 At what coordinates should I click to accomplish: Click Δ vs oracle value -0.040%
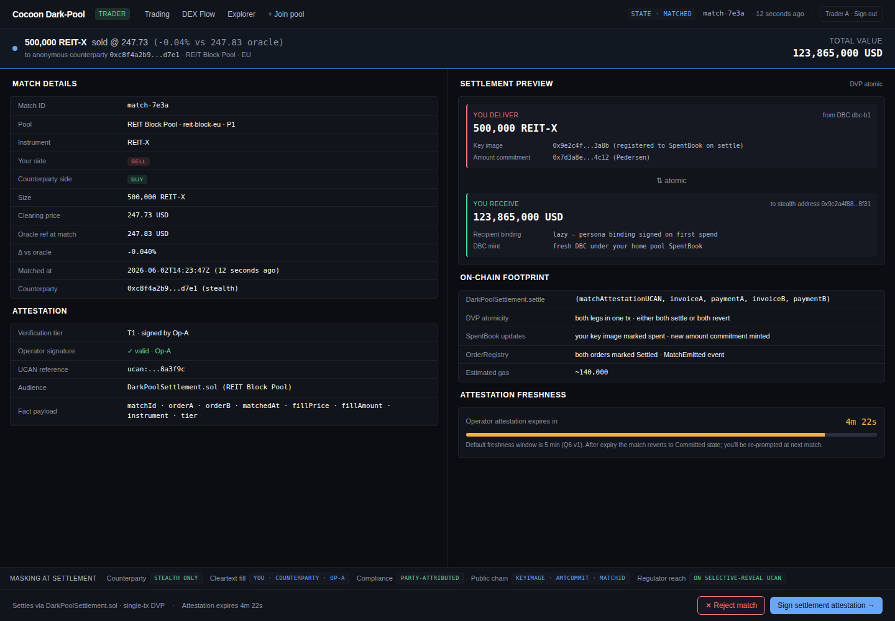click(142, 252)
